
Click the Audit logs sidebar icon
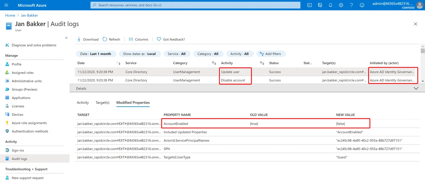[x=7, y=159]
